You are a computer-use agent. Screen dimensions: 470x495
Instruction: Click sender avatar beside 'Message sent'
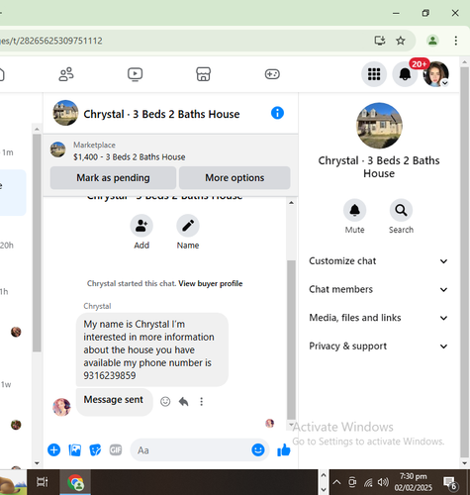[61, 407]
